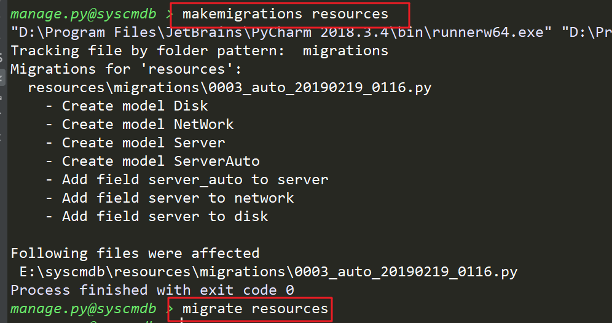612x323 pixels.
Task: Click the first manage.py@syscmdb prompt
Action: pyautogui.click(x=84, y=14)
